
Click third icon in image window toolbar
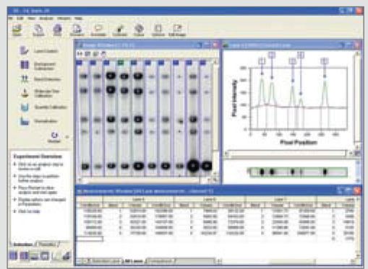point(95,54)
